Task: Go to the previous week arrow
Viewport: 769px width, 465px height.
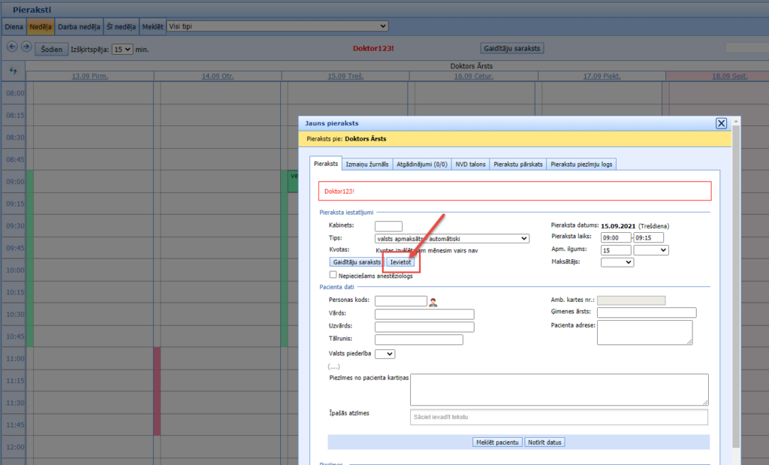Action: tap(12, 47)
